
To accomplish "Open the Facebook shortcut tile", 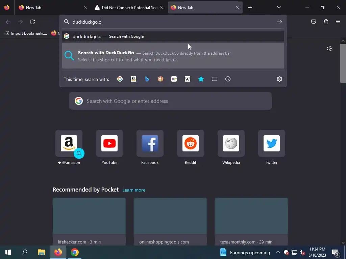I will click(x=150, y=143).
